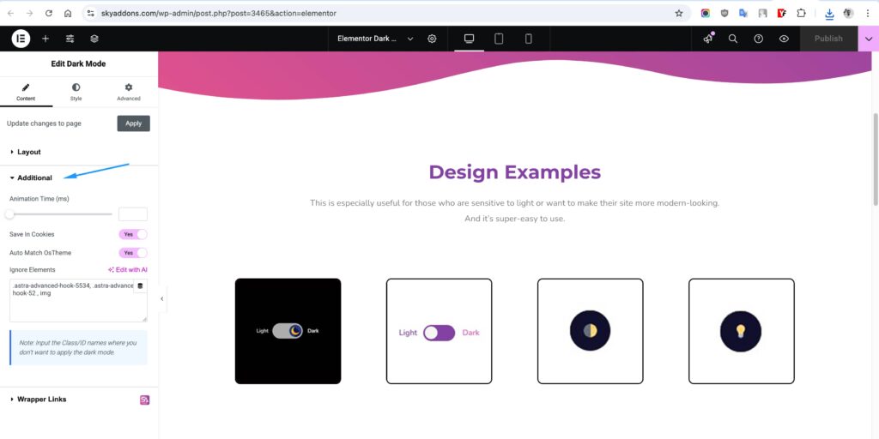Click the Publish button
879x439 pixels.
click(828, 39)
